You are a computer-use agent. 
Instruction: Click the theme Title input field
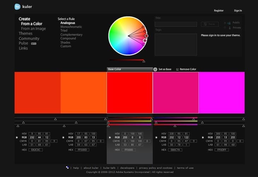pyautogui.click(x=176, y=24)
